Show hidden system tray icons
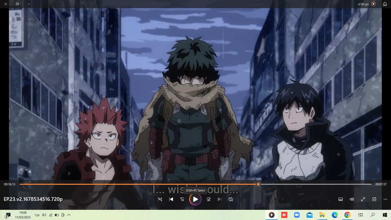Viewport: 391px width, 220px height. tap(69, 215)
